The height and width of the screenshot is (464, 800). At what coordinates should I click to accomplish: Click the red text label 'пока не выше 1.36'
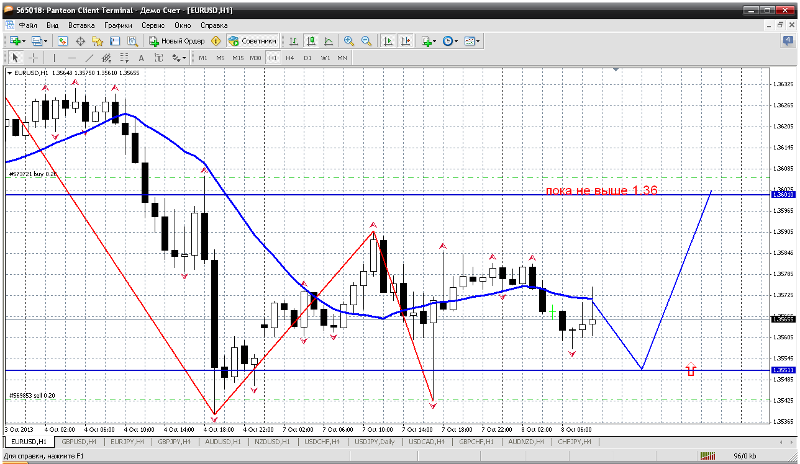pyautogui.click(x=601, y=190)
